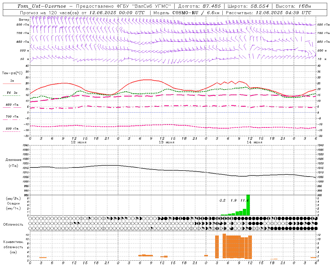Image resolution: width=331 pixels, height=265 pixels.
Task: Click the forecast start time 12.06.2025 00:00 UTC
Action: [117, 13]
